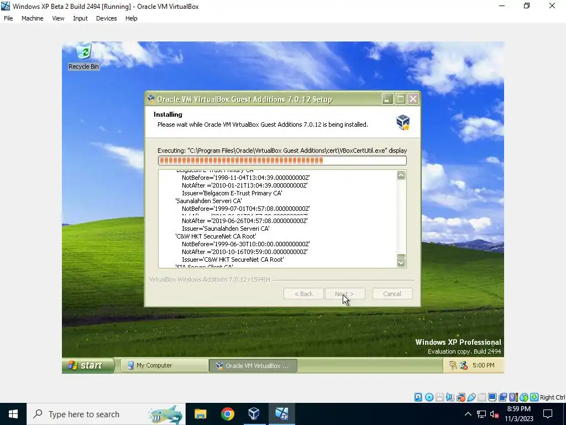Open the audio indicator in VirtualBox status bar
Viewport: 566px width, 425px height.
[450, 397]
